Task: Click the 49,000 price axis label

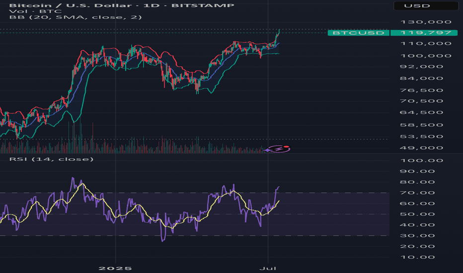Action: 421,148
